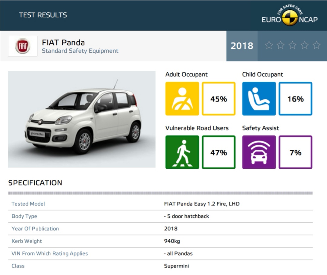This screenshot has width=327, height=275.
Task: Click the FIAT brand logo
Action: pos(22,46)
